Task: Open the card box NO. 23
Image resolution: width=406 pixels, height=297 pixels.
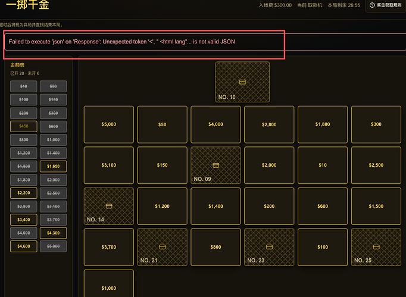Action: [269, 247]
